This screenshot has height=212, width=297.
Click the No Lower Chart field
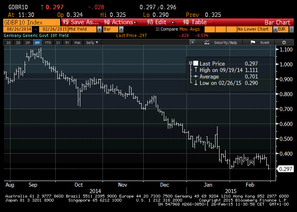tap(255, 29)
